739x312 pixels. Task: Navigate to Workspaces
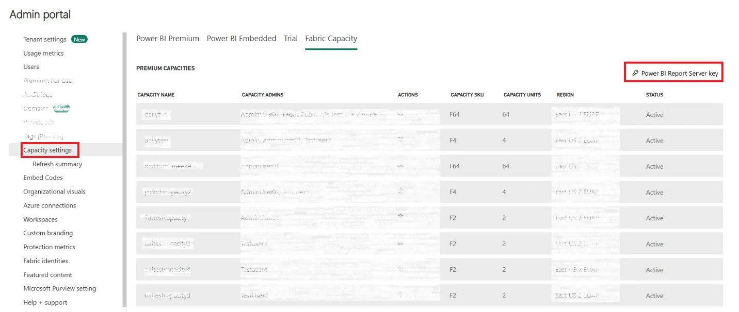point(40,219)
